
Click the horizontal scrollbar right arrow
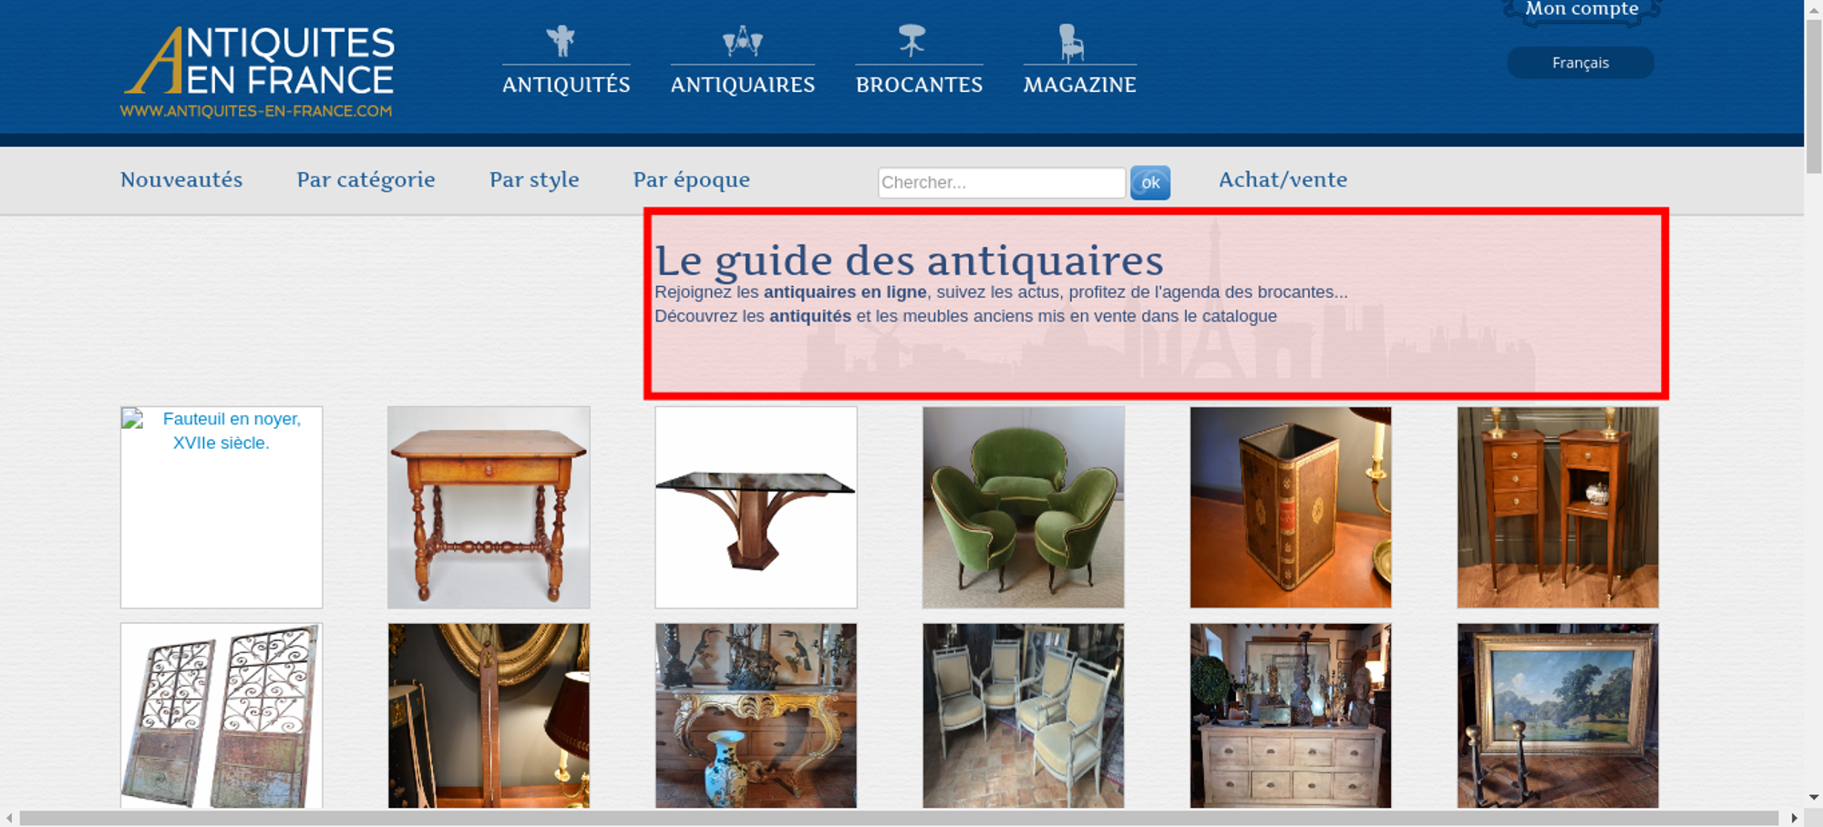(1794, 818)
